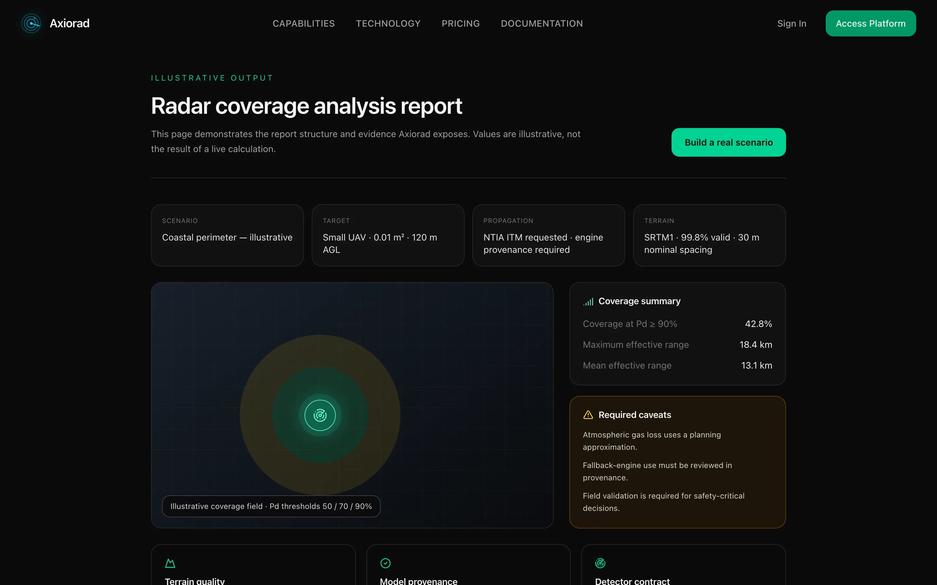The image size is (937, 585).
Task: Click the signal bars icon beside Coverage summary
Action: pos(588,302)
